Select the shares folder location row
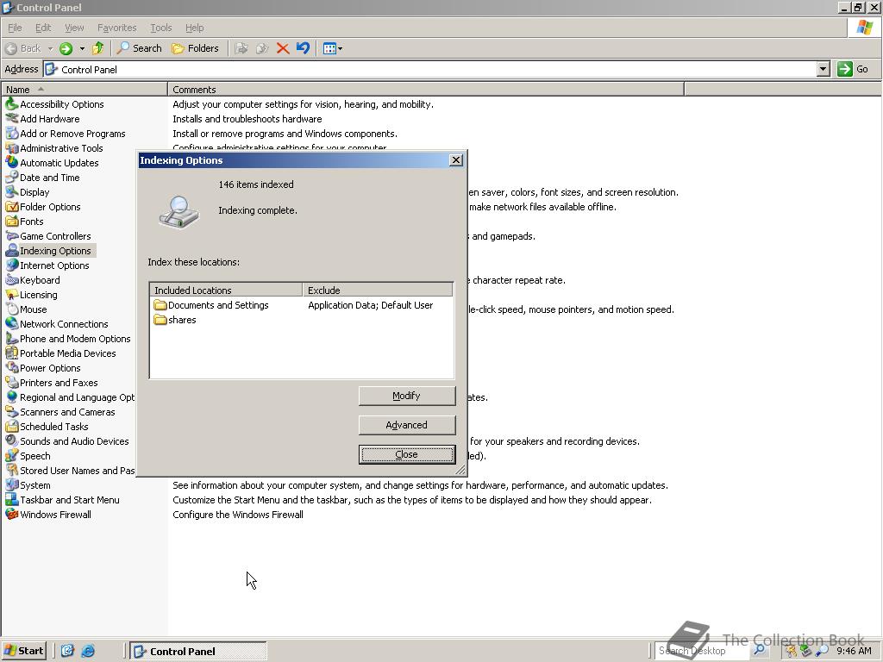Image resolution: width=883 pixels, height=662 pixels. click(303, 320)
